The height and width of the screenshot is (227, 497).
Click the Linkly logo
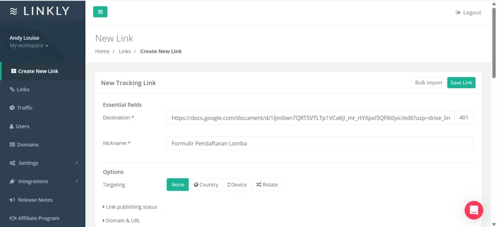point(40,12)
